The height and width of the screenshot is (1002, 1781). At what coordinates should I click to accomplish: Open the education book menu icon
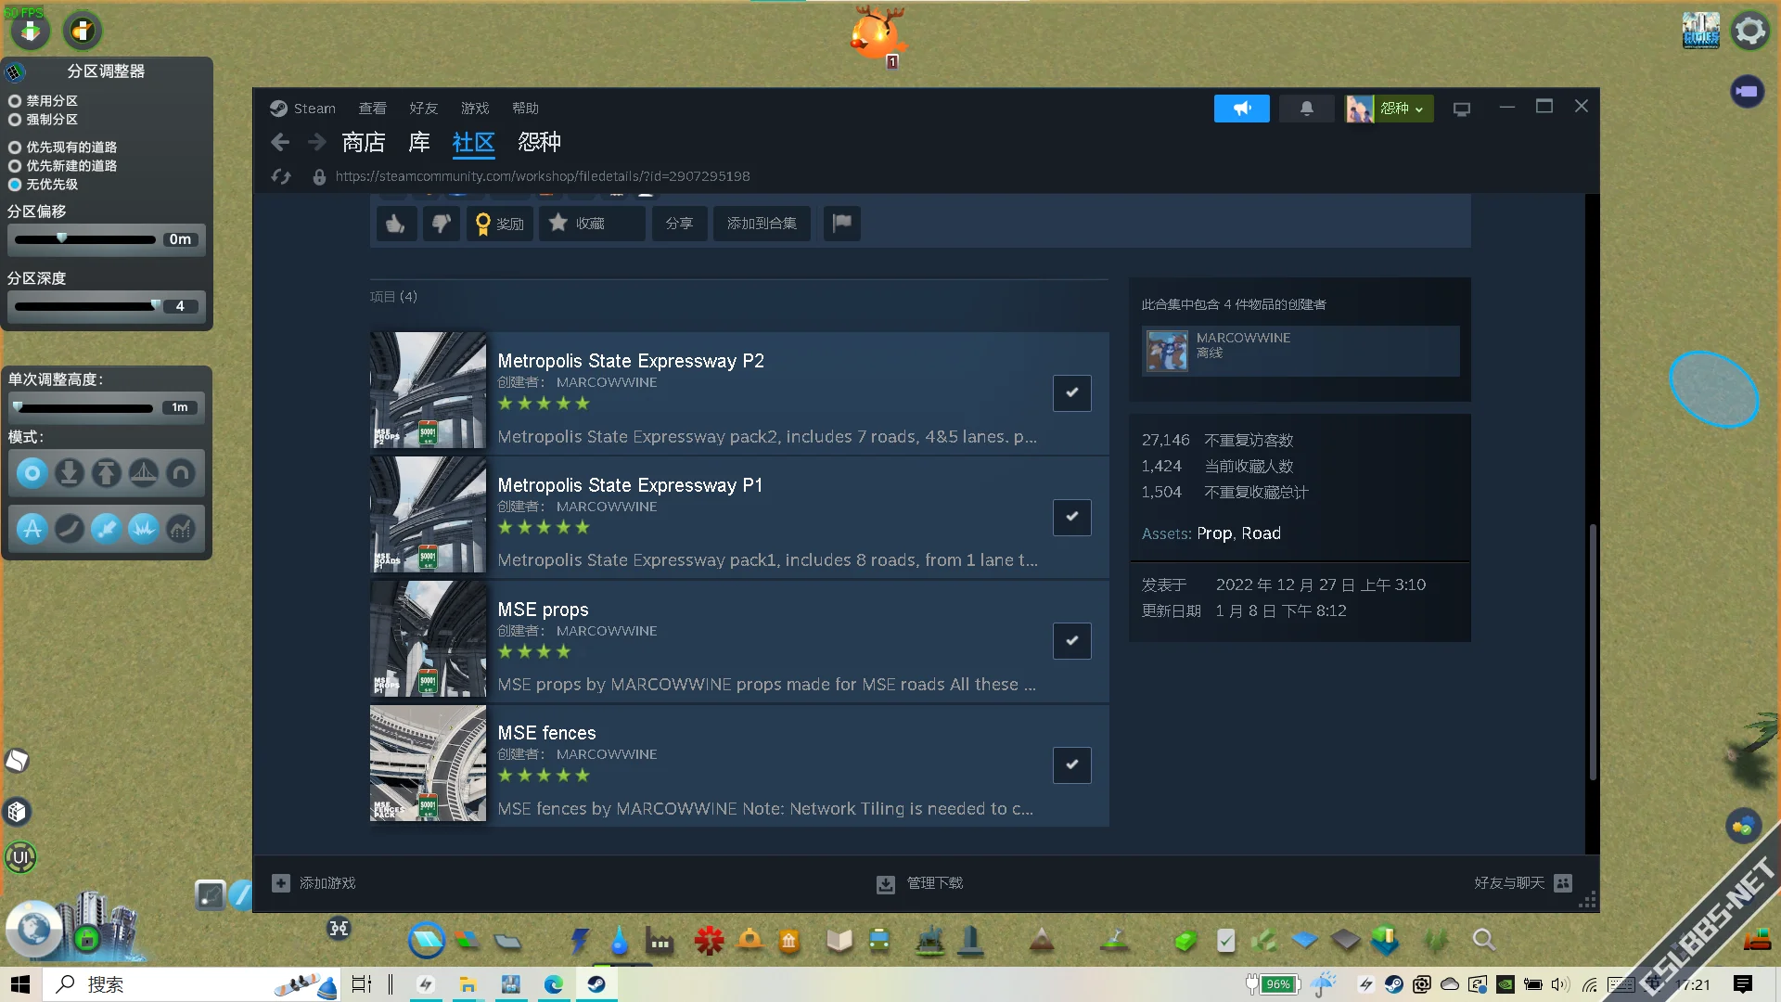(x=839, y=941)
